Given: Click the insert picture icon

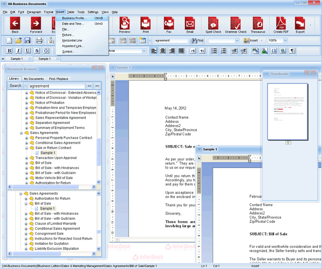Looking at the screenshot, I should [265, 51].
